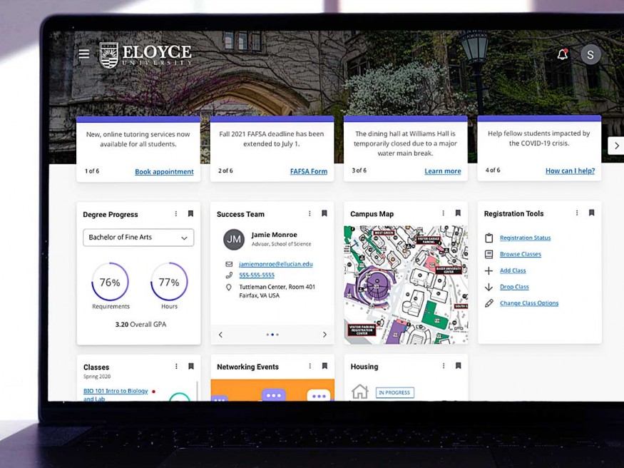Click the email envelope icon for Jamie Monroe

[x=229, y=264]
